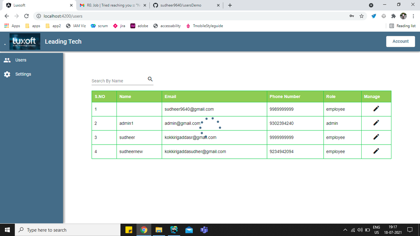420x236 pixels.
Task: Click the Account button
Action: [401, 41]
